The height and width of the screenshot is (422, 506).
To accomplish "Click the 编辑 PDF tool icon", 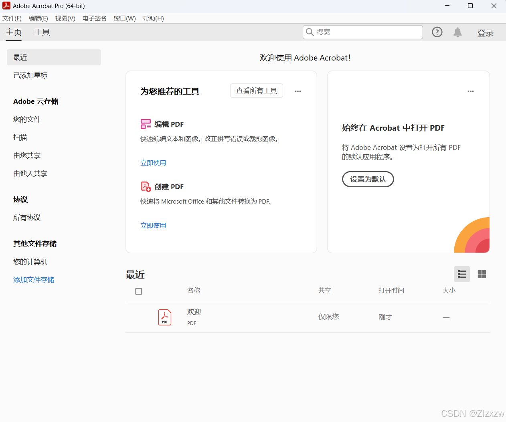I will pos(146,124).
